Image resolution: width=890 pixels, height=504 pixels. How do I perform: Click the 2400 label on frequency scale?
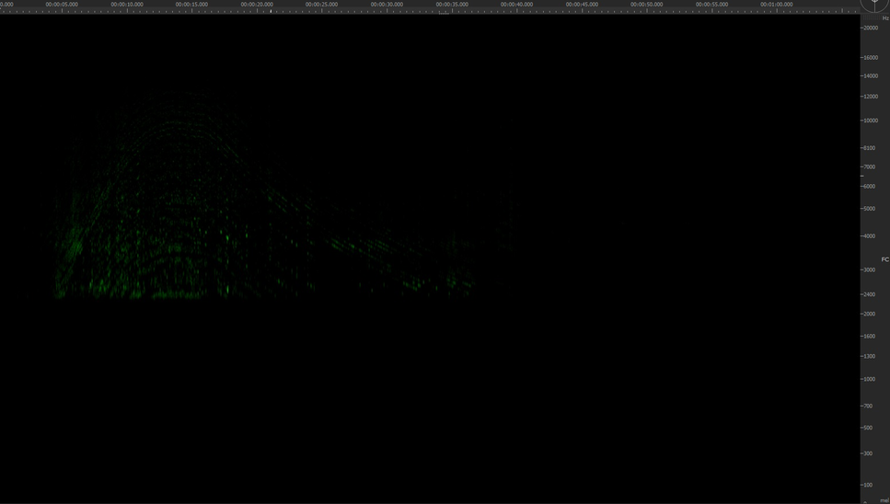[x=869, y=294]
